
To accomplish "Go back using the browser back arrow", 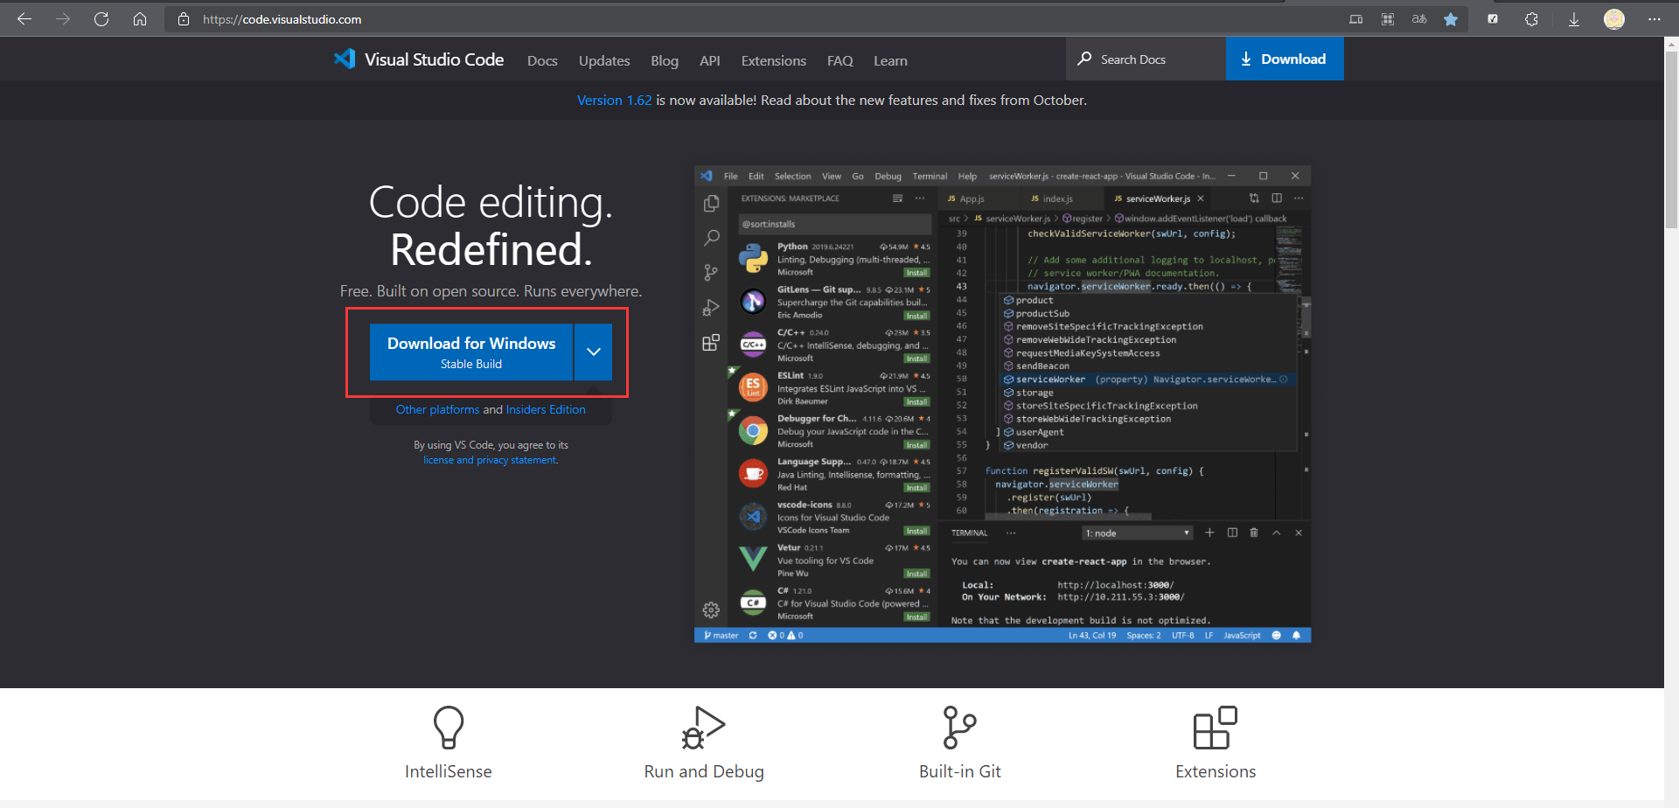I will [x=24, y=18].
